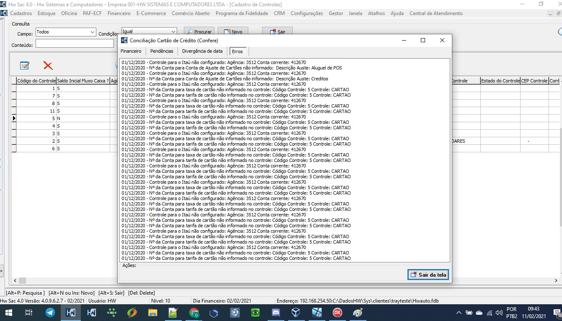The image size is (562, 321).
Task: Open the E-Commerce menu
Action: 151,13
